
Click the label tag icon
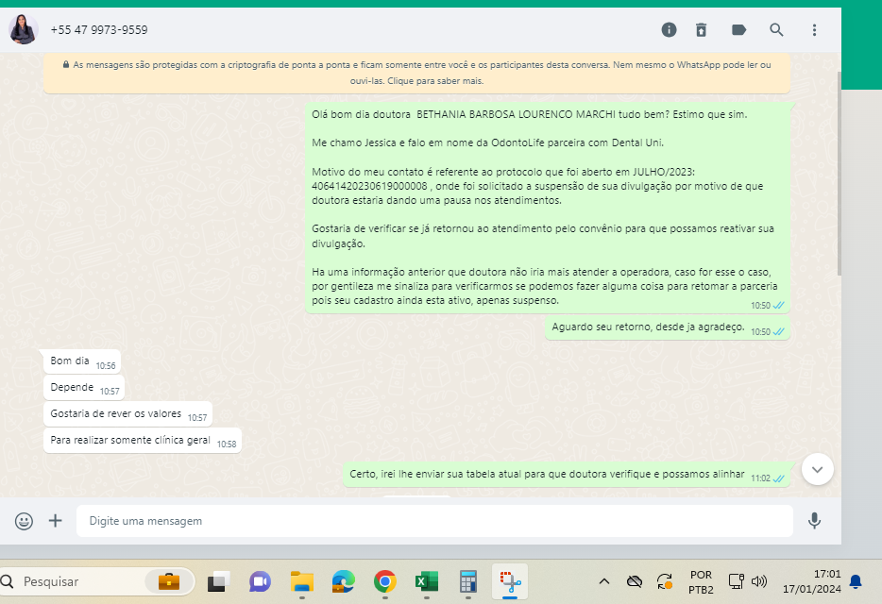738,30
